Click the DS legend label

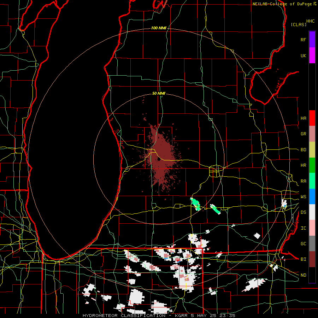point(303,212)
